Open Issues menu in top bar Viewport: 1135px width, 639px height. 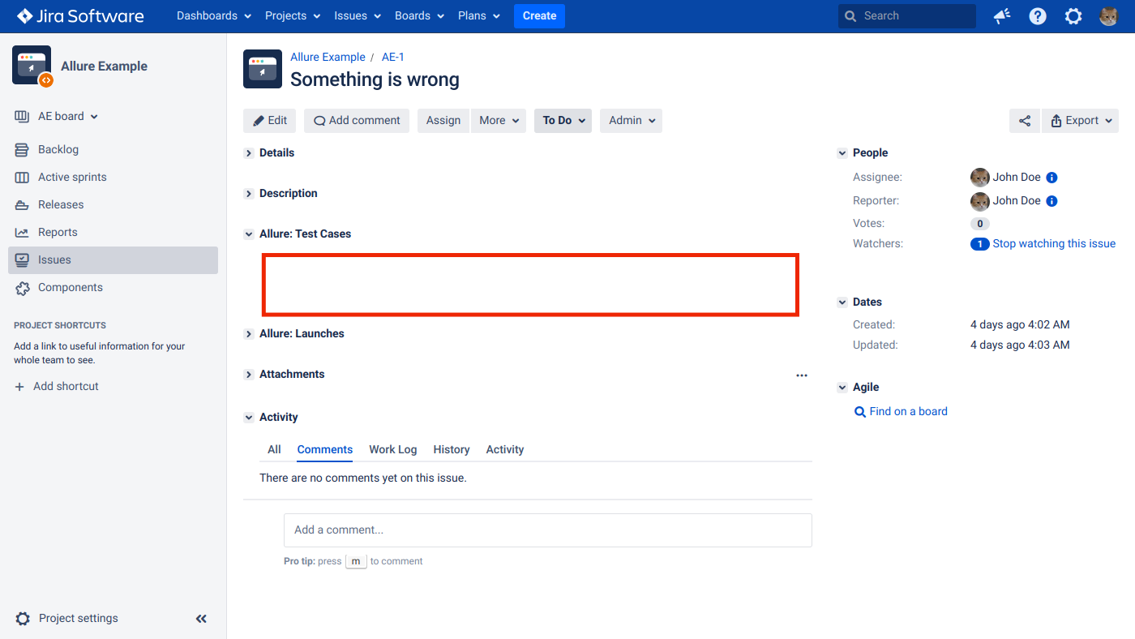358,16
